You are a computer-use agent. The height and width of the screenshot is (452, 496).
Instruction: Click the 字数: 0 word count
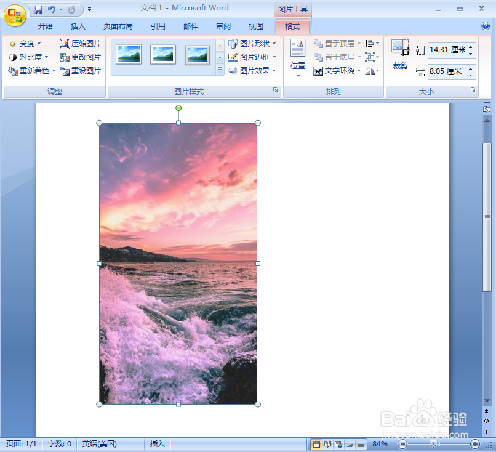point(60,444)
